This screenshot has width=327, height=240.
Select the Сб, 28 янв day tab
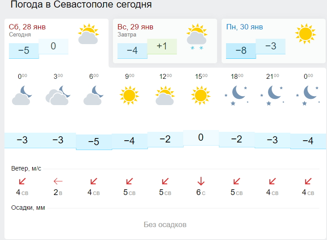[x=56, y=41]
